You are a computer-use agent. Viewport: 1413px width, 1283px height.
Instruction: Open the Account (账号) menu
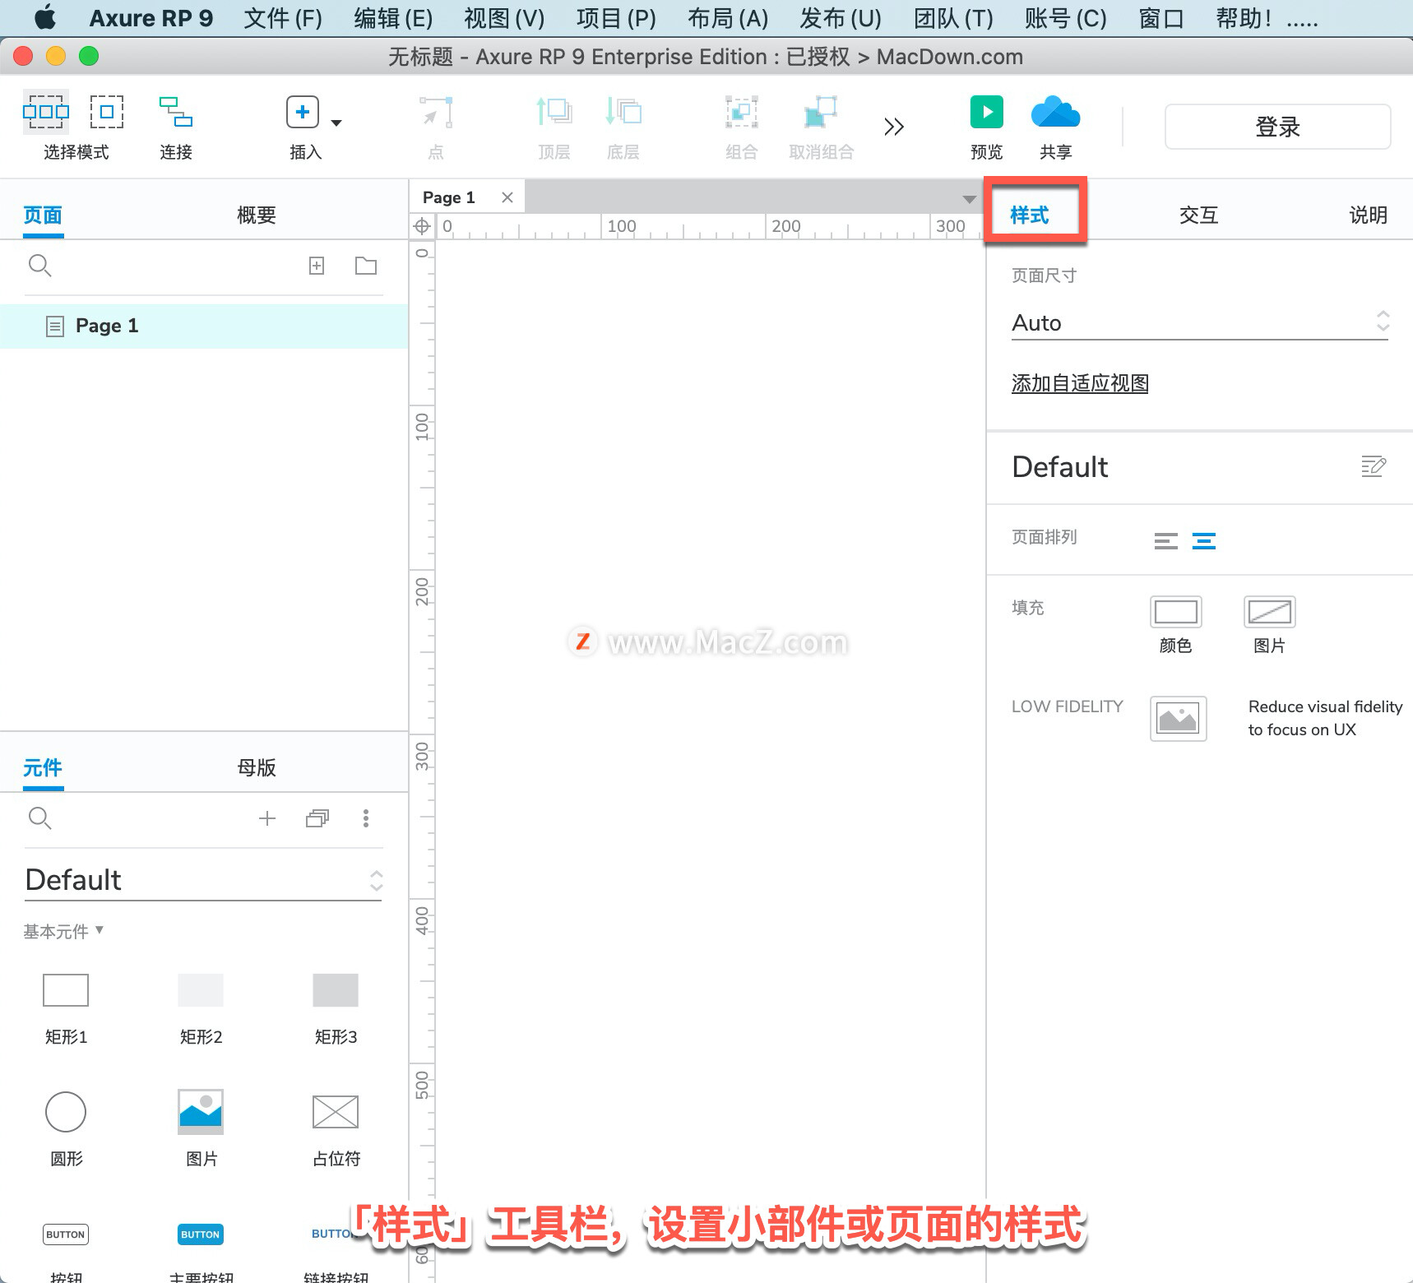[1065, 18]
